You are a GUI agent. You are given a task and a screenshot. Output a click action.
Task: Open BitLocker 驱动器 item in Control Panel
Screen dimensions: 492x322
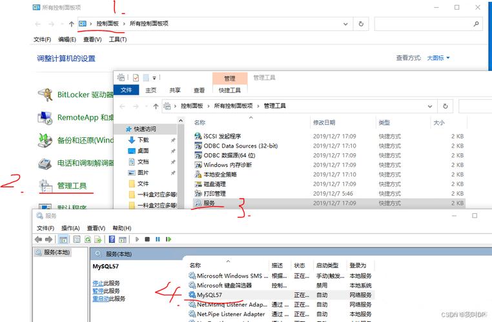[x=76, y=95]
